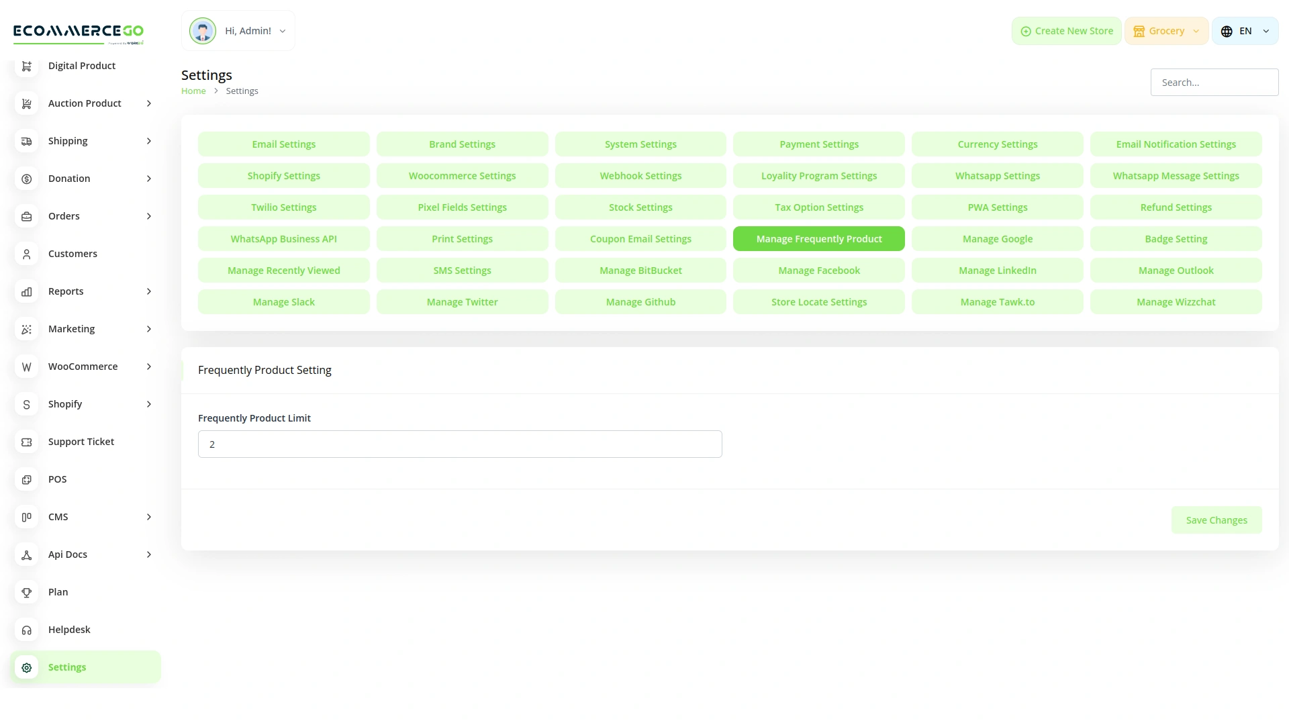Click the globe icon next to EN
This screenshot has width=1289, height=725.
1226,31
